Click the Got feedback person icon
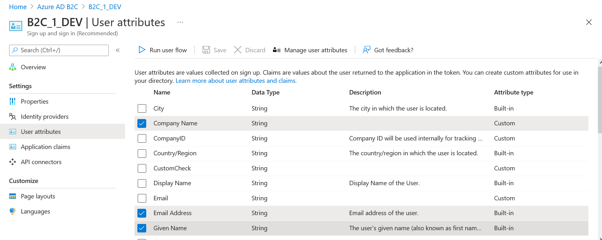The image size is (602, 240). pyautogui.click(x=366, y=50)
